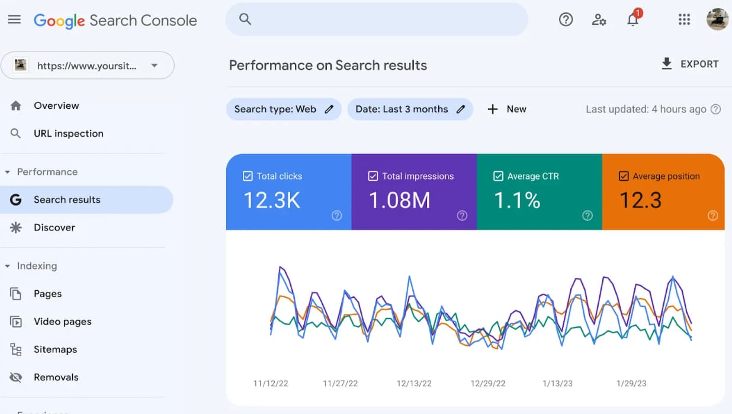Viewport: 732px width, 414px height.
Task: Edit Date filter pencil icon
Action: [460, 109]
